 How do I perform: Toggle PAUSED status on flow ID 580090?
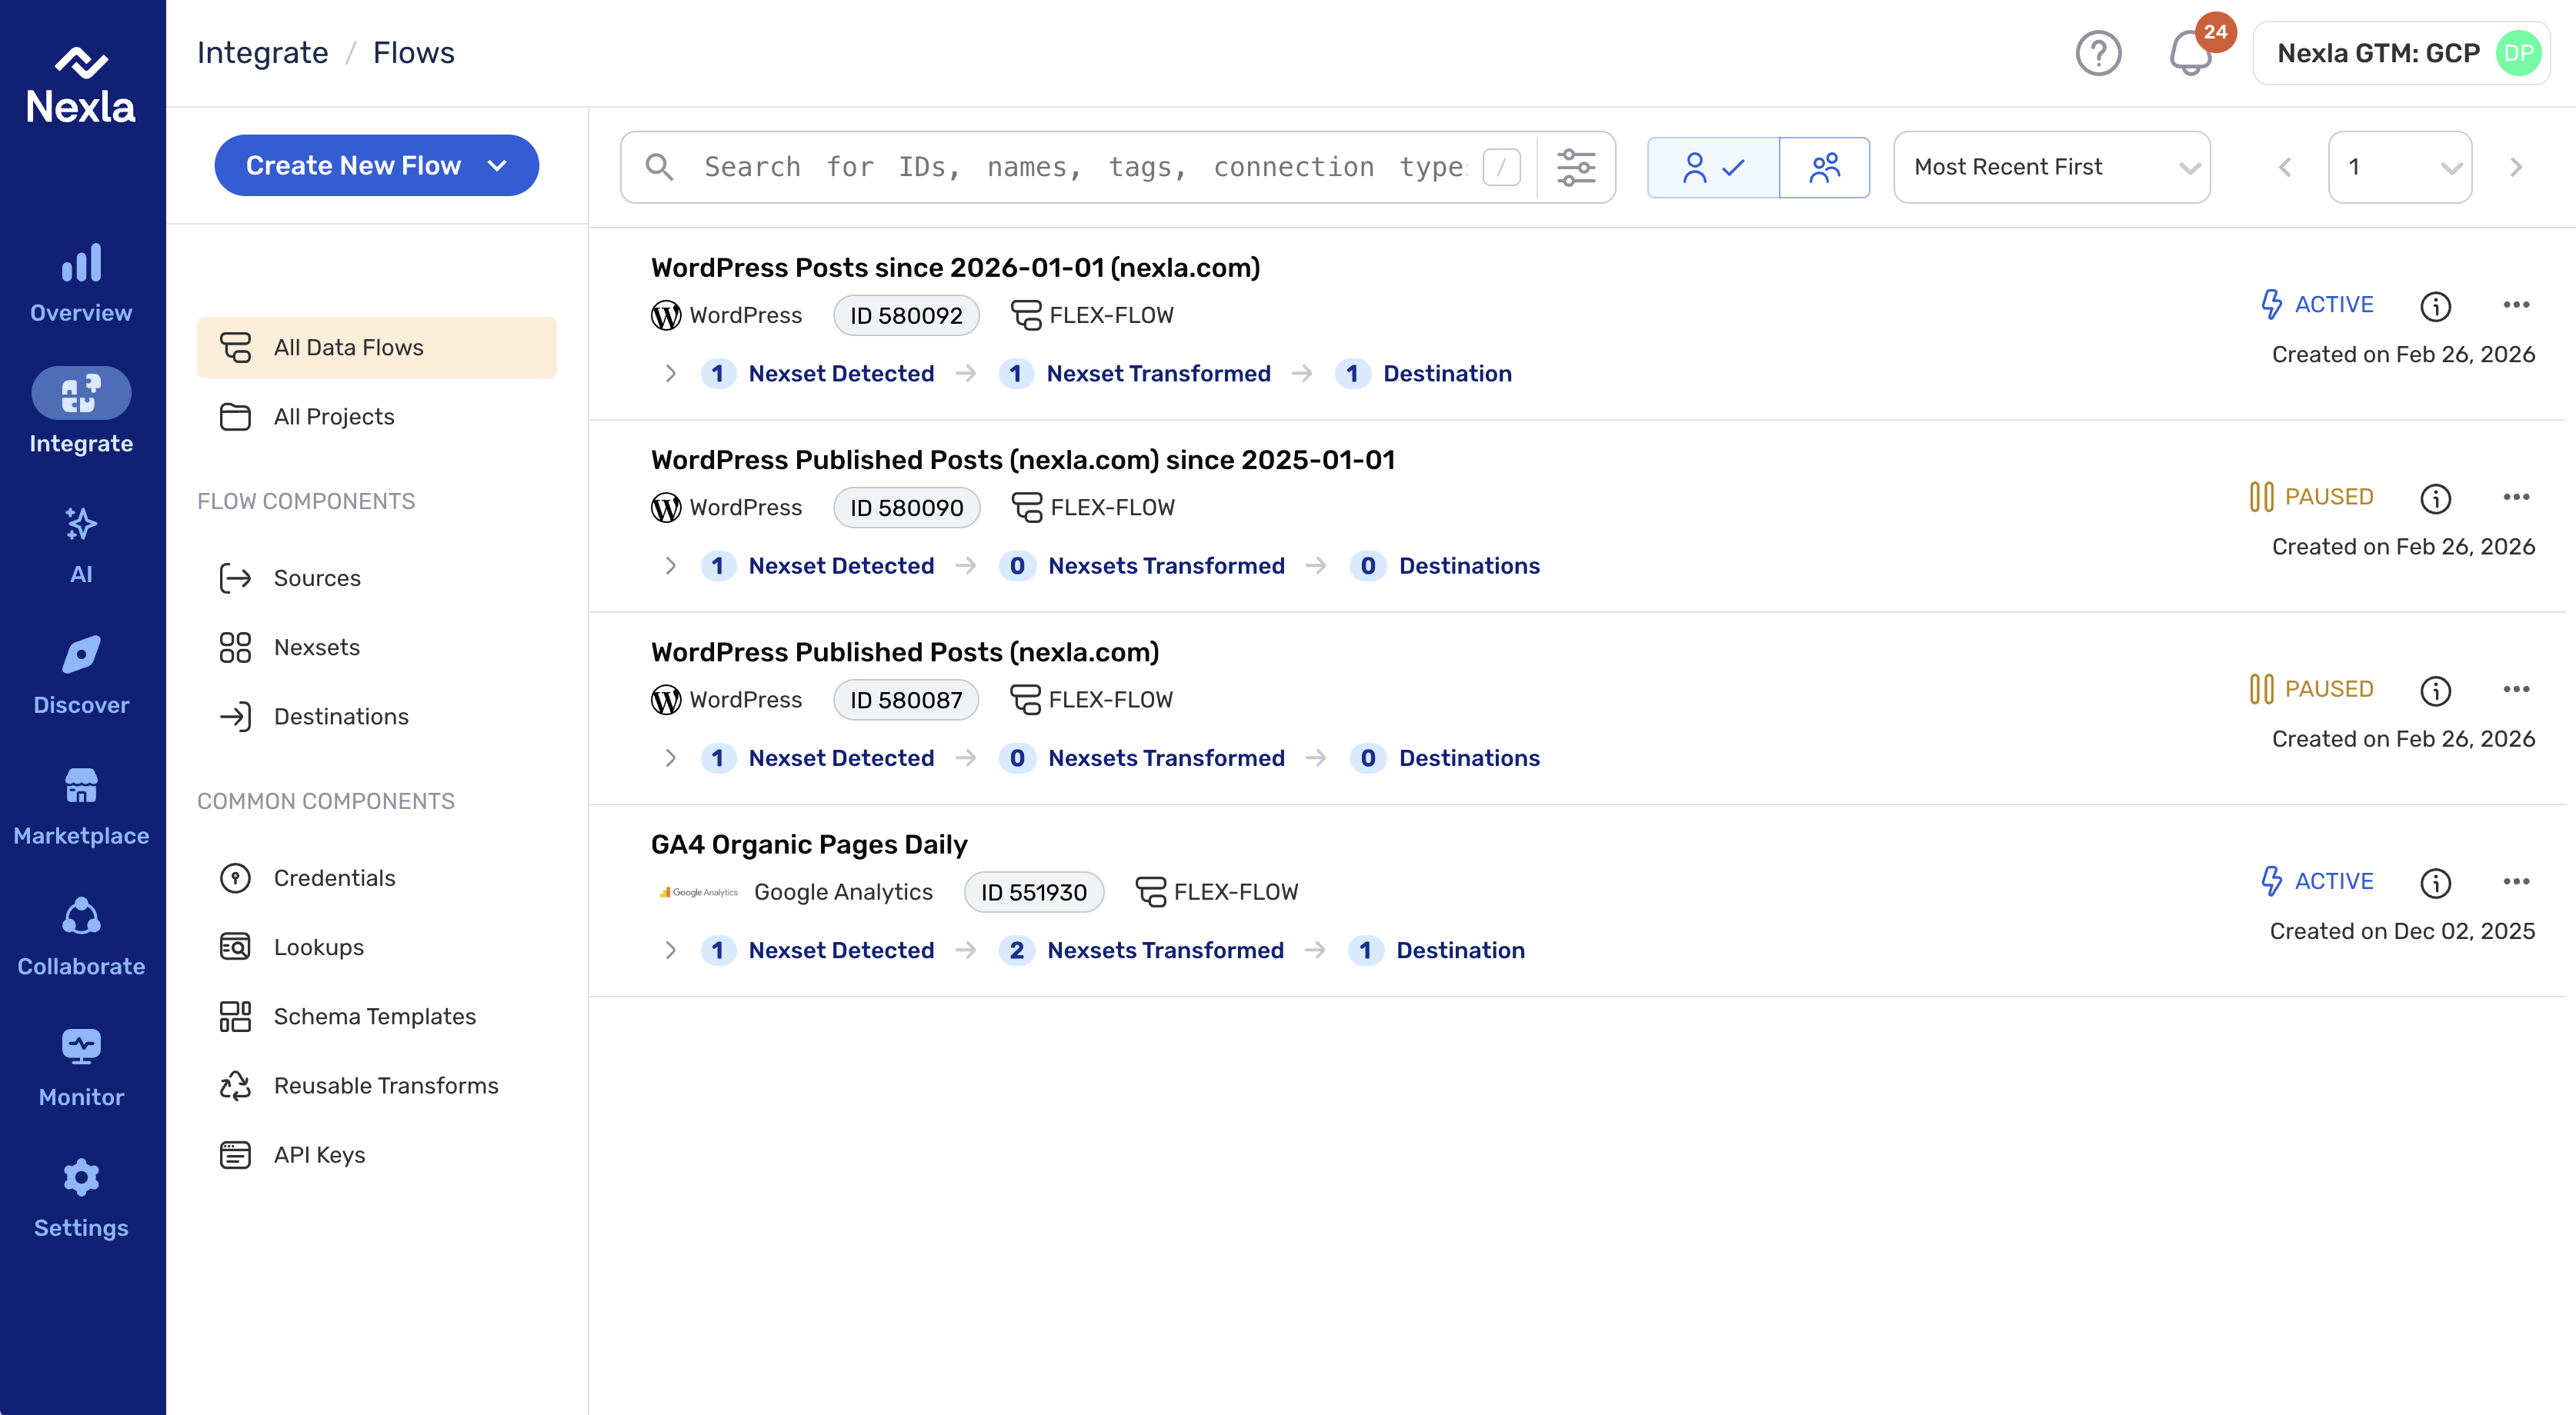point(2311,497)
